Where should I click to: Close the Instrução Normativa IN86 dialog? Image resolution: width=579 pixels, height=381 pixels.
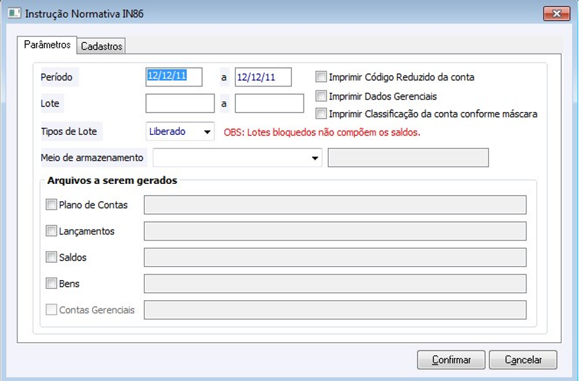[556, 14]
